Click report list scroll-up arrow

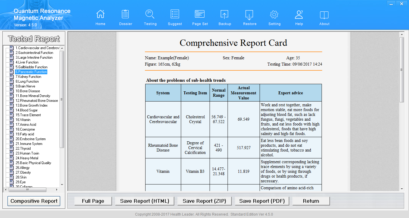[x=62, y=48]
